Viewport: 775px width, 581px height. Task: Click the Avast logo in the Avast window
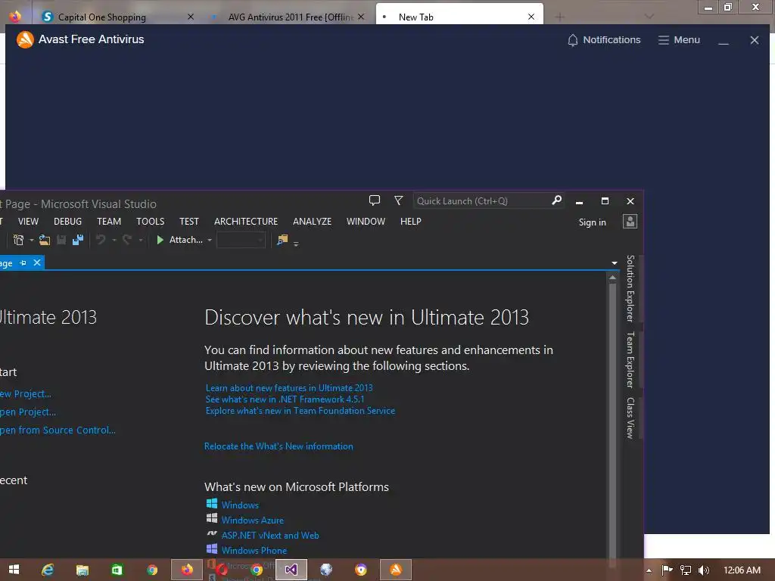coord(25,39)
